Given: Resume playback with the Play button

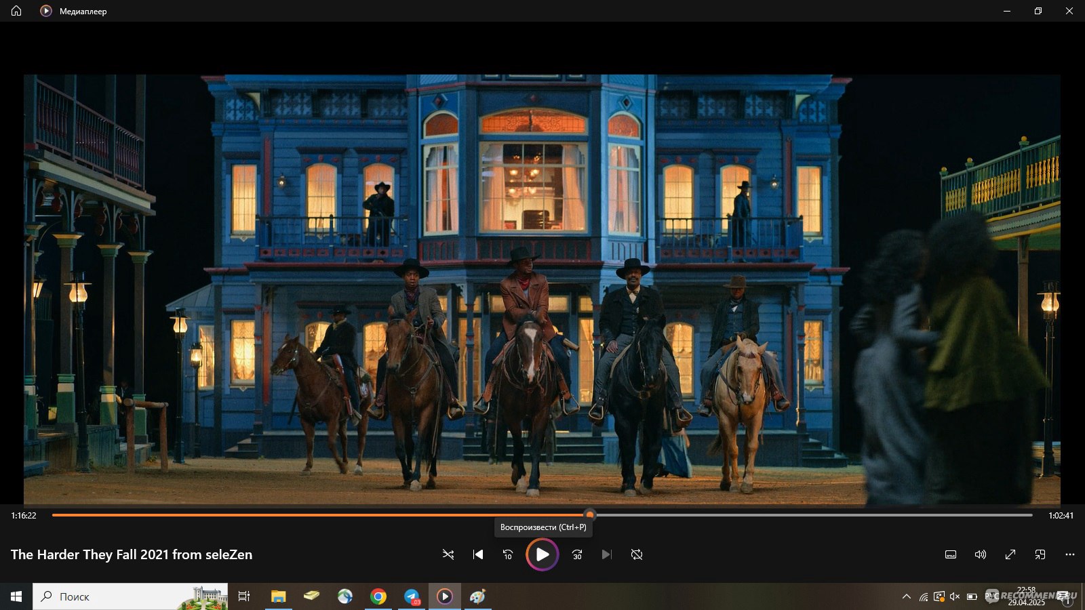Looking at the screenshot, I should pyautogui.click(x=542, y=554).
